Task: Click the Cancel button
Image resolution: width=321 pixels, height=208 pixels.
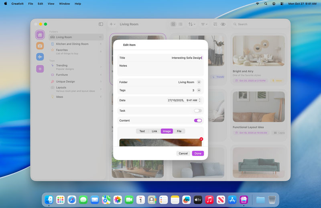Action: tap(183, 154)
